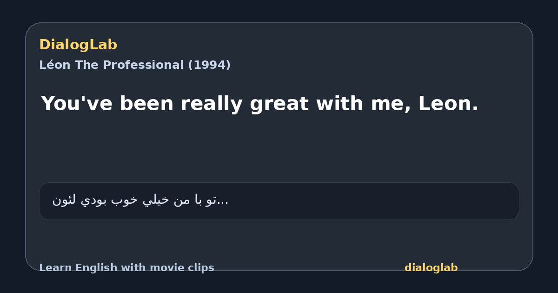Open the Léon The Professional (1994) title
This screenshot has width=558, height=293.
(x=135, y=65)
